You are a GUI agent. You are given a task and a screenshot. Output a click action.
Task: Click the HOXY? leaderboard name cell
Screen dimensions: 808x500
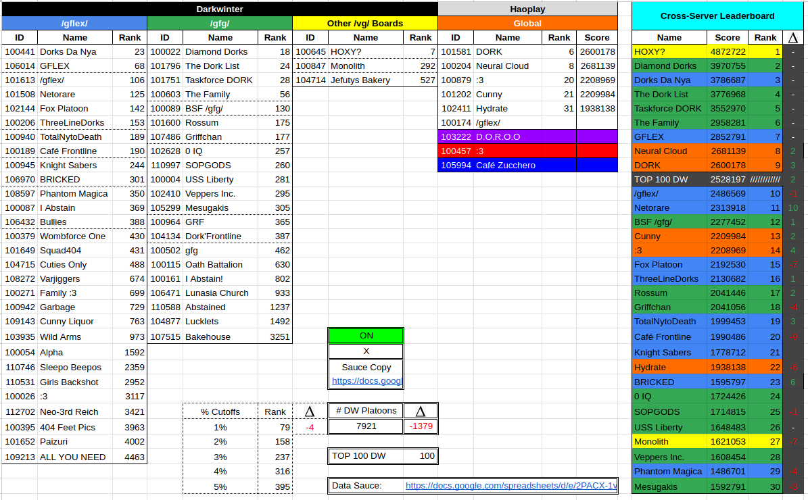[669, 52]
